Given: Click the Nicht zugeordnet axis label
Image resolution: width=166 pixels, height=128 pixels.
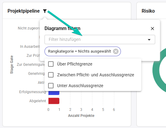Looking at the screenshot, I should tap(29, 28).
